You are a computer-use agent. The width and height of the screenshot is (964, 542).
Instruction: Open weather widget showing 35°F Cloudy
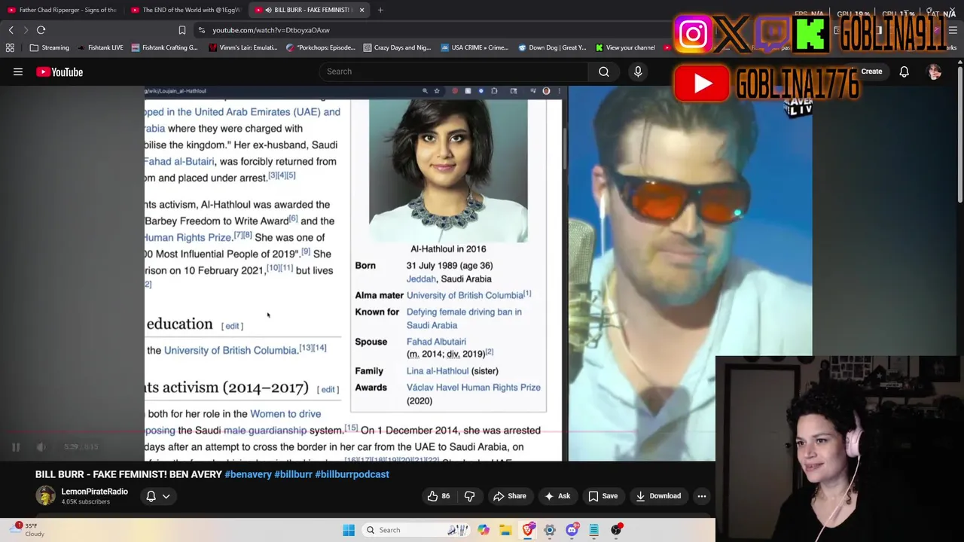pyautogui.click(x=27, y=530)
